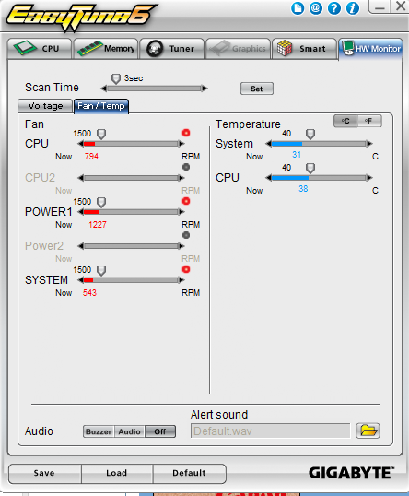This screenshot has height=496, width=409.
Task: Open the CPU tab
Action: pos(40,49)
